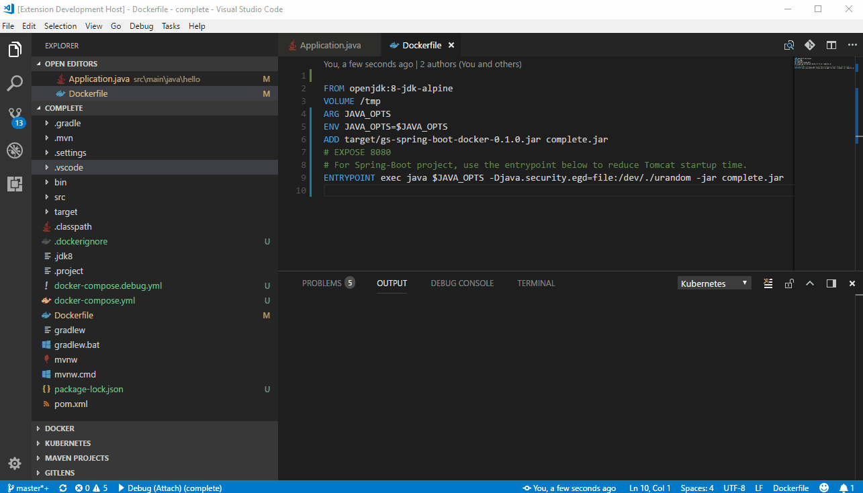
Task: Select the Output channel dropdown showing Kubernetes
Action: [x=715, y=283]
